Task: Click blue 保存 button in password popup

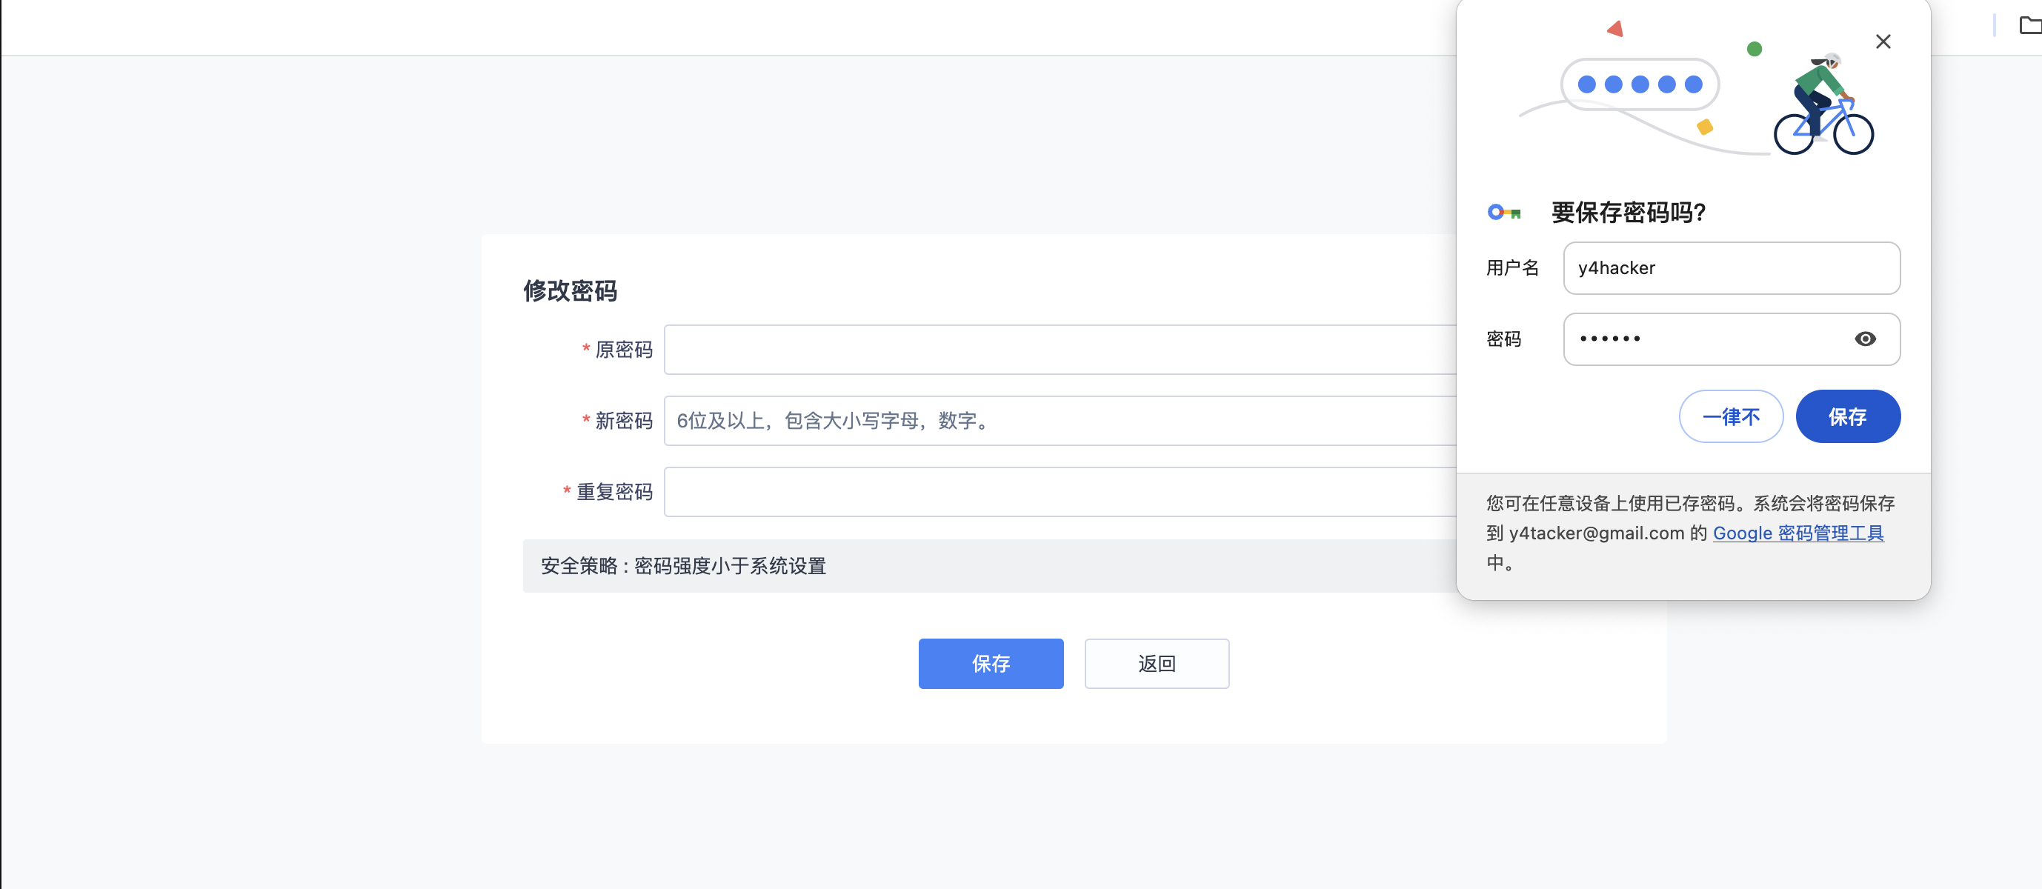Action: coord(1847,417)
